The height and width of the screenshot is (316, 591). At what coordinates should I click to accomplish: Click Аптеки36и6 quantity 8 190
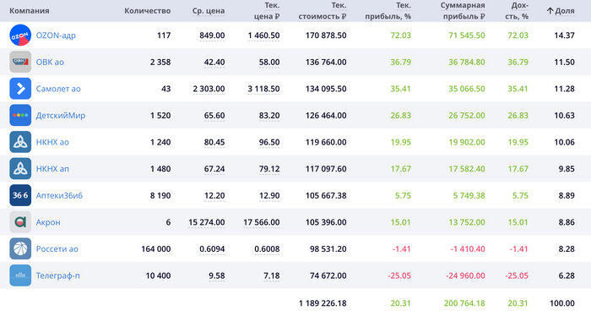(160, 196)
